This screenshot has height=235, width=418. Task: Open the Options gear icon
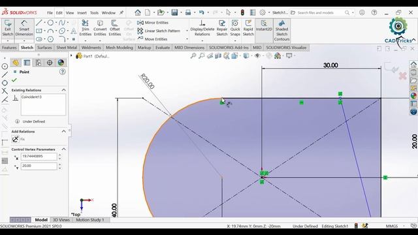click(x=263, y=12)
